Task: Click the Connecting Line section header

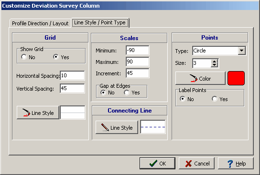Action: pyautogui.click(x=130, y=111)
